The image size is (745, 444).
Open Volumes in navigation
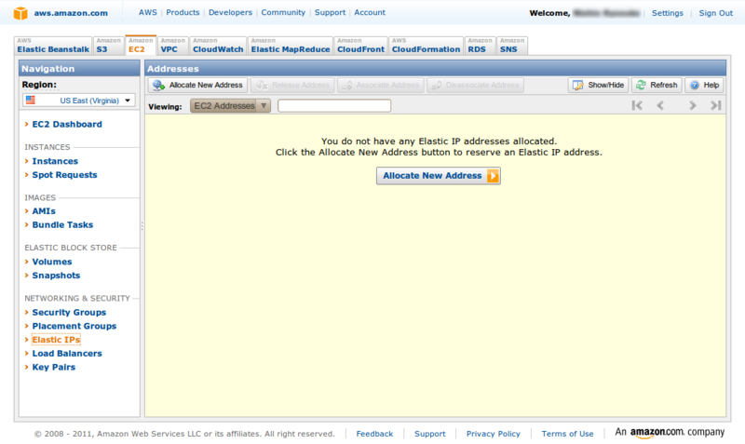click(52, 262)
